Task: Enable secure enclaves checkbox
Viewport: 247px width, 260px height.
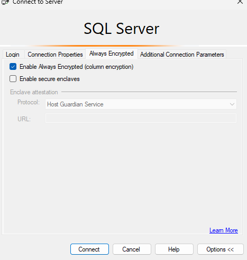Action: pos(13,79)
